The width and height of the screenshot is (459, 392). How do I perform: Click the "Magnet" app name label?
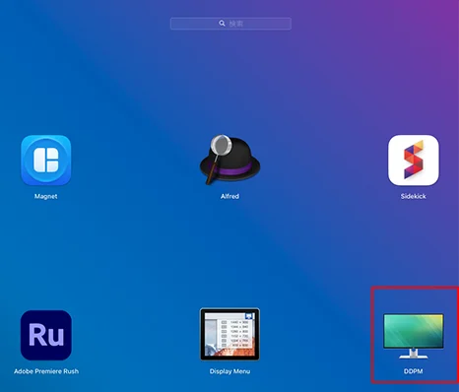coord(46,196)
